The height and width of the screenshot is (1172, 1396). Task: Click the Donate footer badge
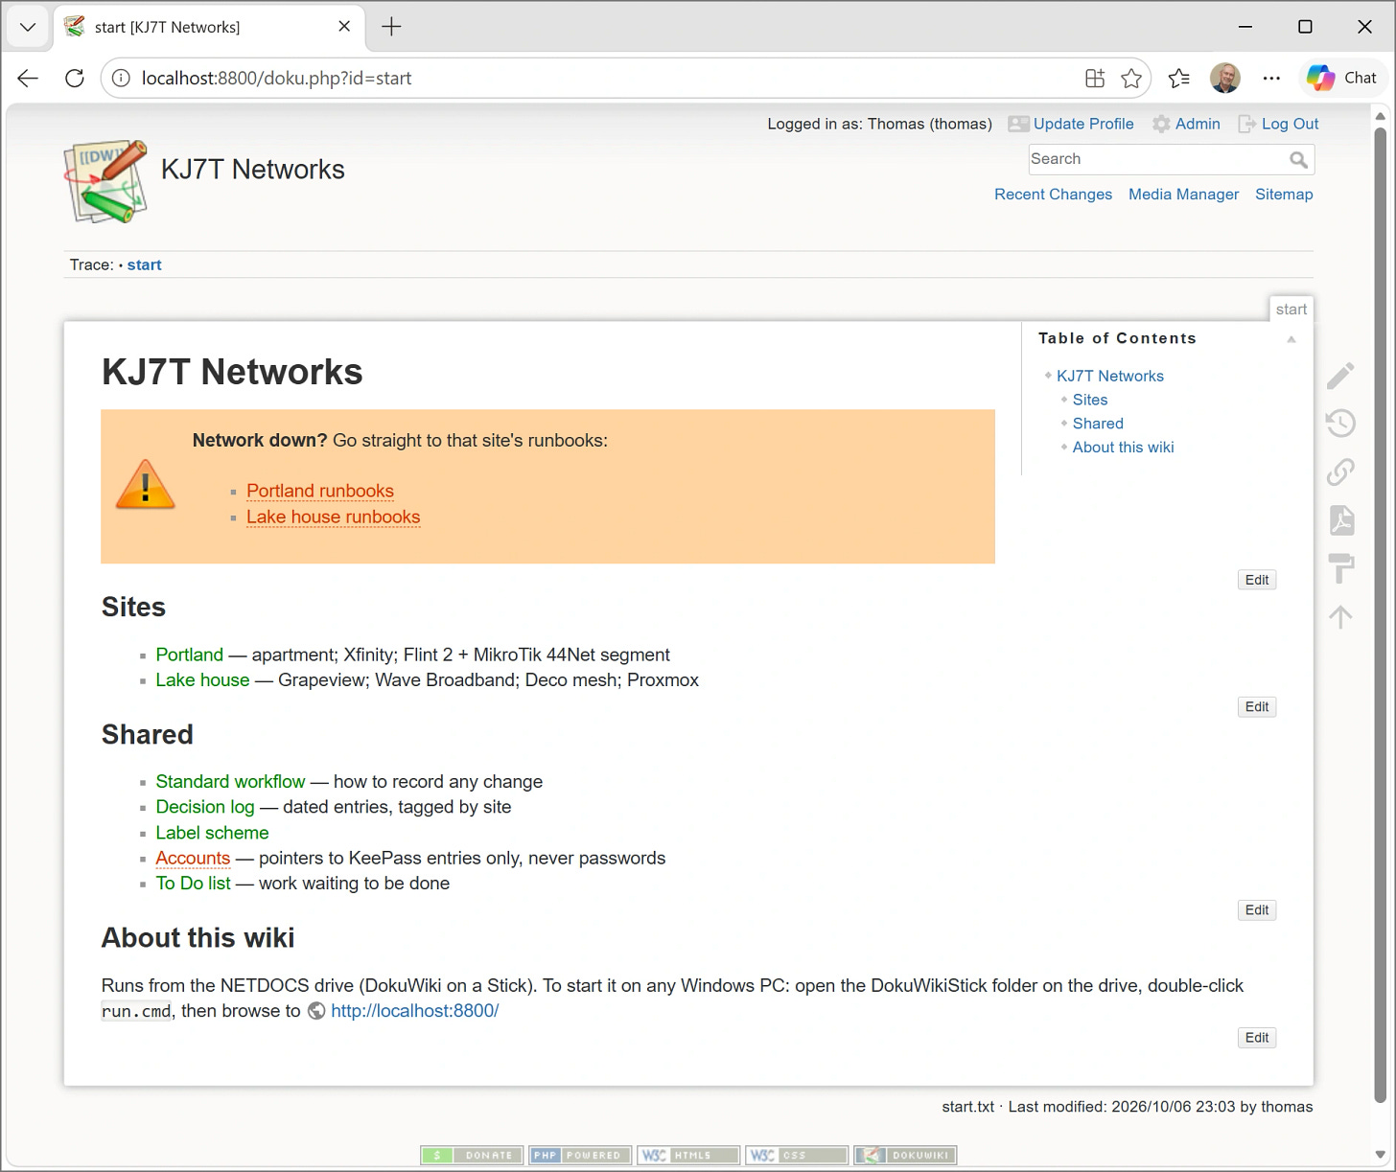(472, 1155)
